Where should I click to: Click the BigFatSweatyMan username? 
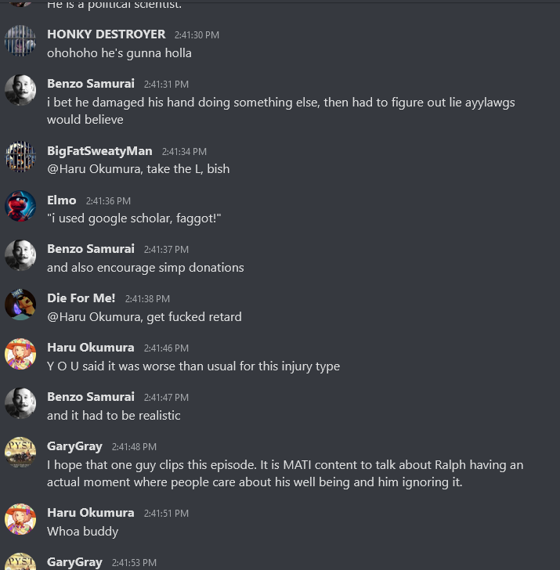tap(99, 151)
